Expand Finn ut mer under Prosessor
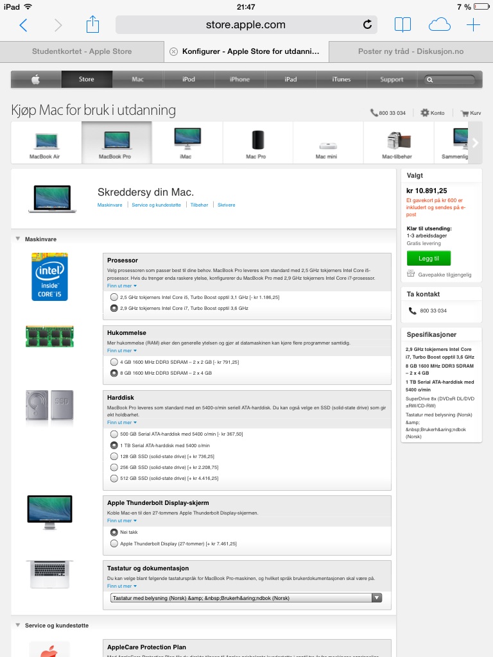Viewport: 493px width, 657px height. [121, 286]
